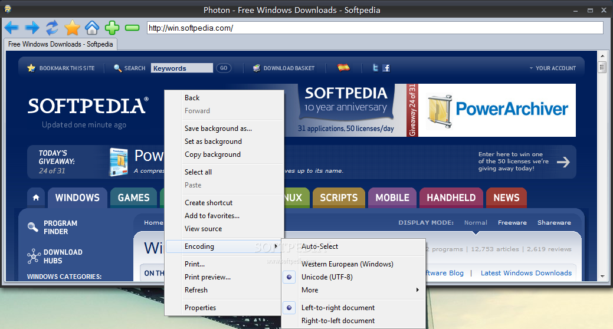Open the MOBILE category tab
Screen dimensions: 613x329
tap(392, 198)
